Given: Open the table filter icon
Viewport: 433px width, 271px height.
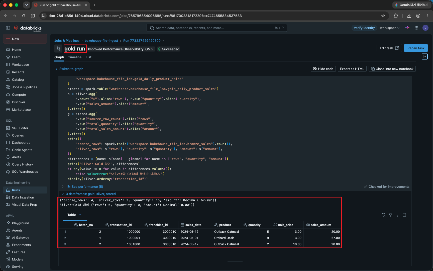Looking at the screenshot, I should [390, 215].
